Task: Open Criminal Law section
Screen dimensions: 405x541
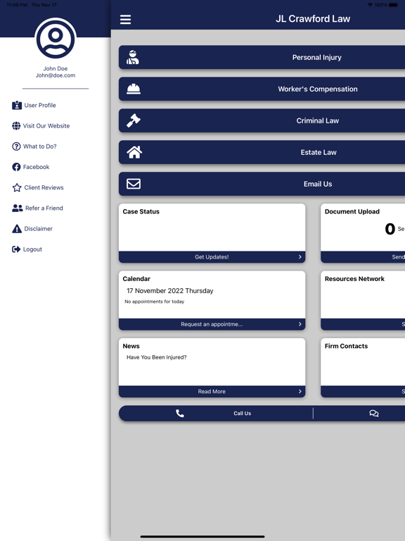Action: pyautogui.click(x=262, y=120)
